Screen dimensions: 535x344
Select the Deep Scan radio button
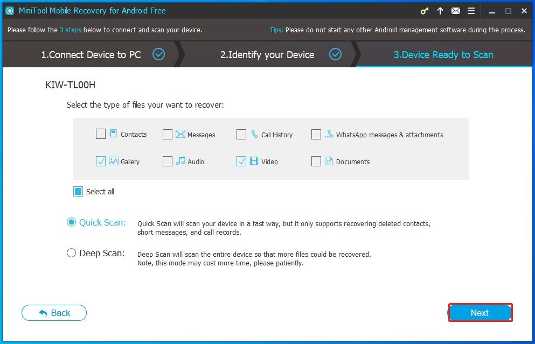(71, 252)
